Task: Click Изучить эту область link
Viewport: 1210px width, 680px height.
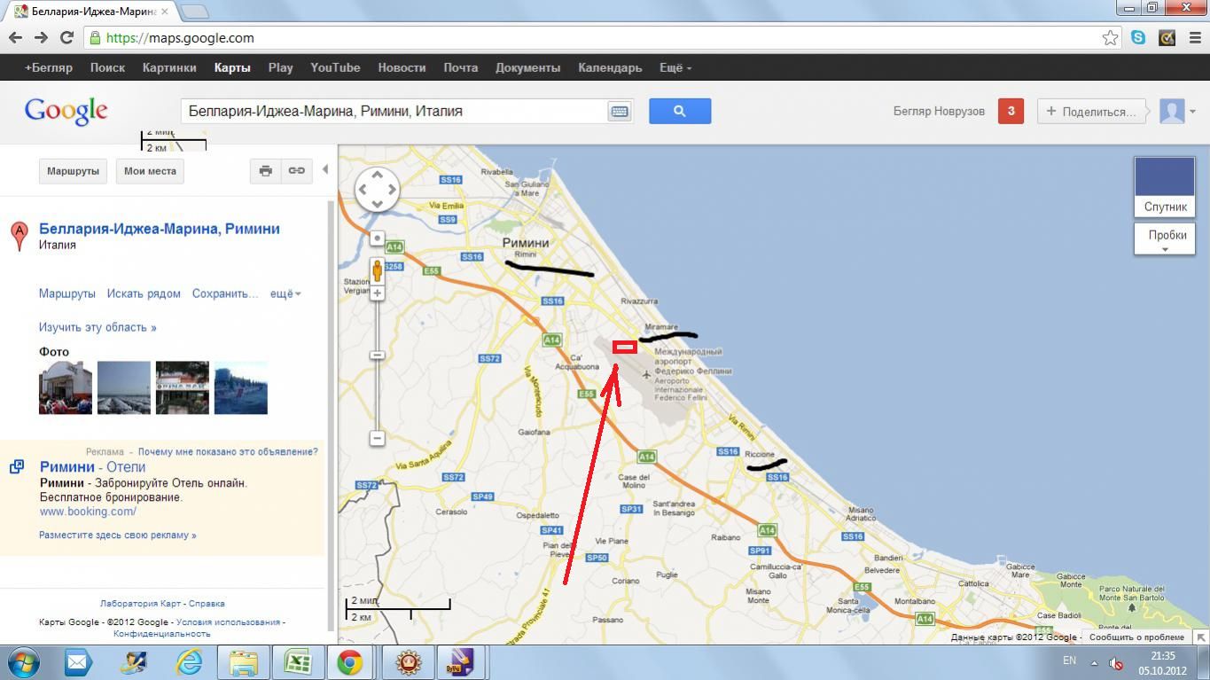Action: point(98,327)
